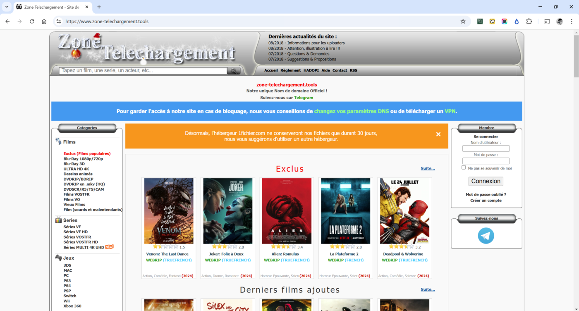The image size is (579, 311).
Task: Click Mot de passe oublié link
Action: pos(486,194)
